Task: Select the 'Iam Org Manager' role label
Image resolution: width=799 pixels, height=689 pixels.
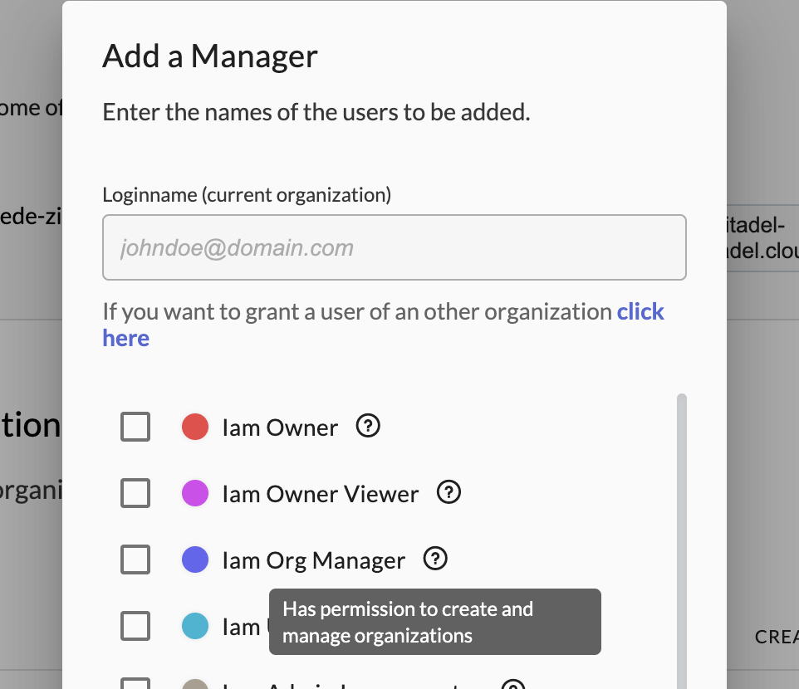Action: click(x=313, y=560)
